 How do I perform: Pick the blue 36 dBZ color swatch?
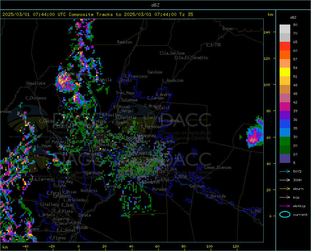click(285, 124)
